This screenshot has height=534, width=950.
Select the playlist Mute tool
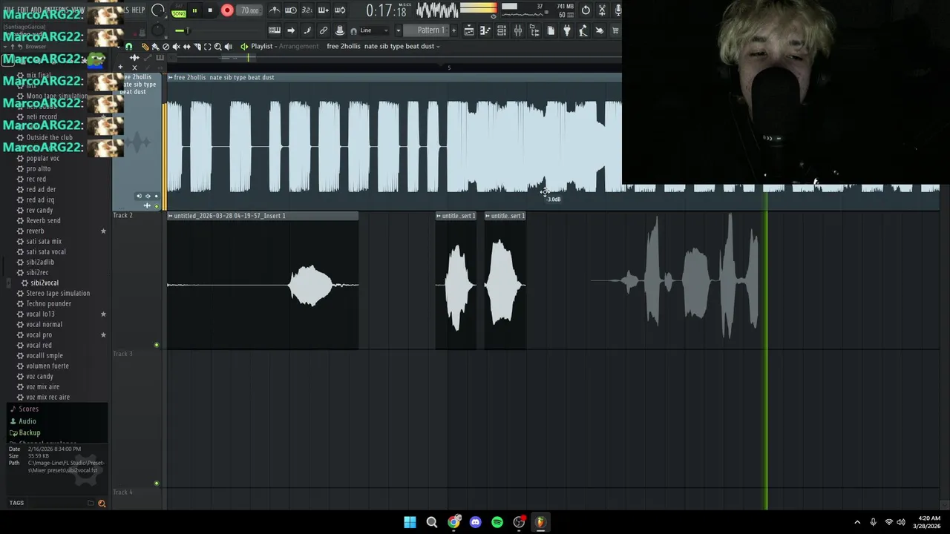177,46
